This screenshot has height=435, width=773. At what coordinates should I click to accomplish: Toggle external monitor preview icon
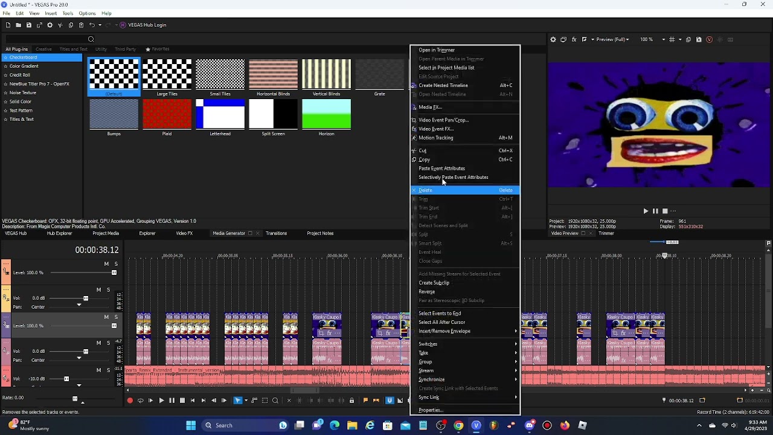563,39
